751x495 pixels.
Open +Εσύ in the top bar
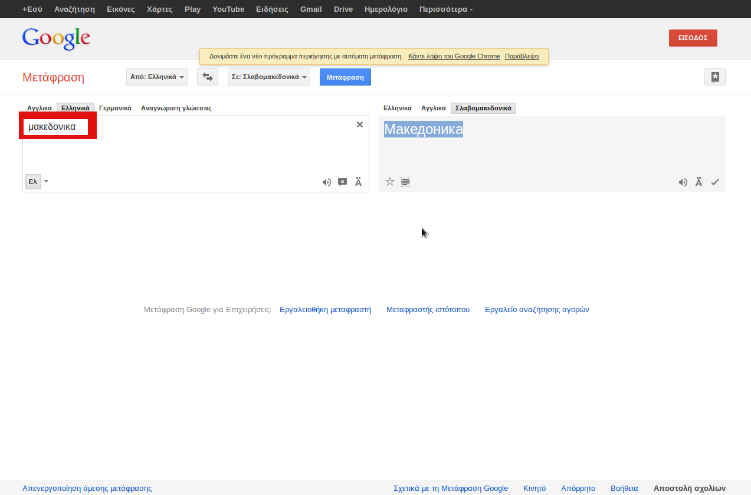pyautogui.click(x=32, y=9)
